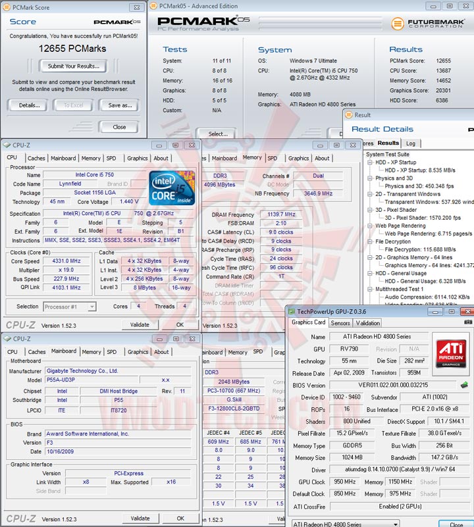Viewport: 474px width, 527px height.
Task: Open Memory tab in bottom Mainboard CPU-Z
Action: tap(91, 352)
